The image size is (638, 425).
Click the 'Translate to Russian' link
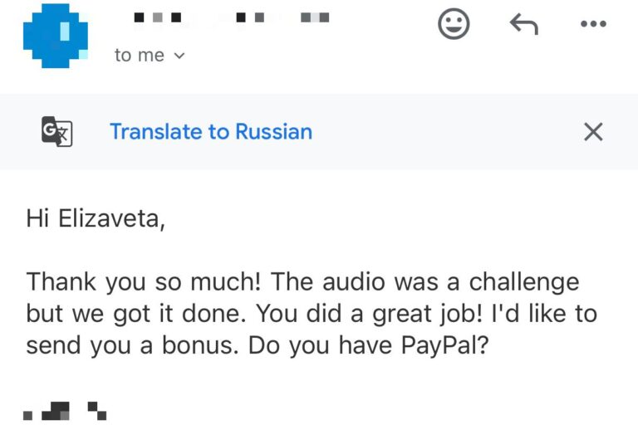[x=211, y=131]
